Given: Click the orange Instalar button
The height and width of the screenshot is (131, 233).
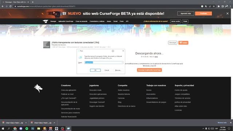Looking at the screenshot, I should tap(183, 43).
